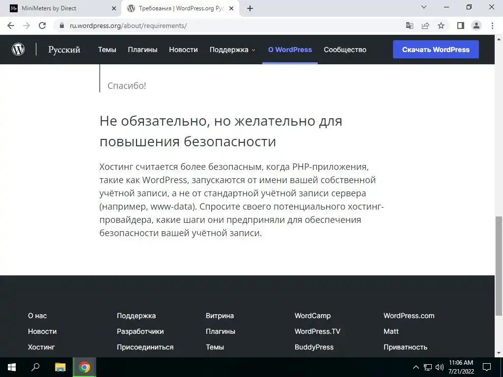Viewport: 503px width, 377px height.
Task: Open the tab search chevron in title bar
Action: coord(424,7)
